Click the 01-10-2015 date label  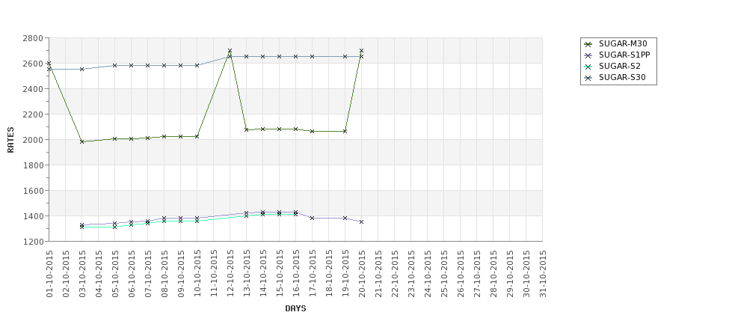coord(49,274)
